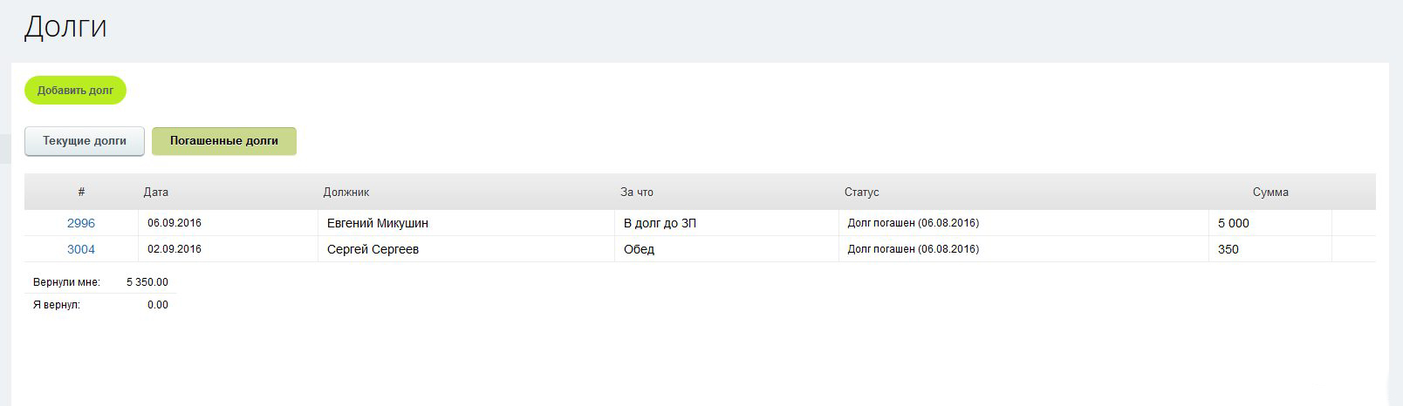Select the Погашенные долги tab

(224, 141)
